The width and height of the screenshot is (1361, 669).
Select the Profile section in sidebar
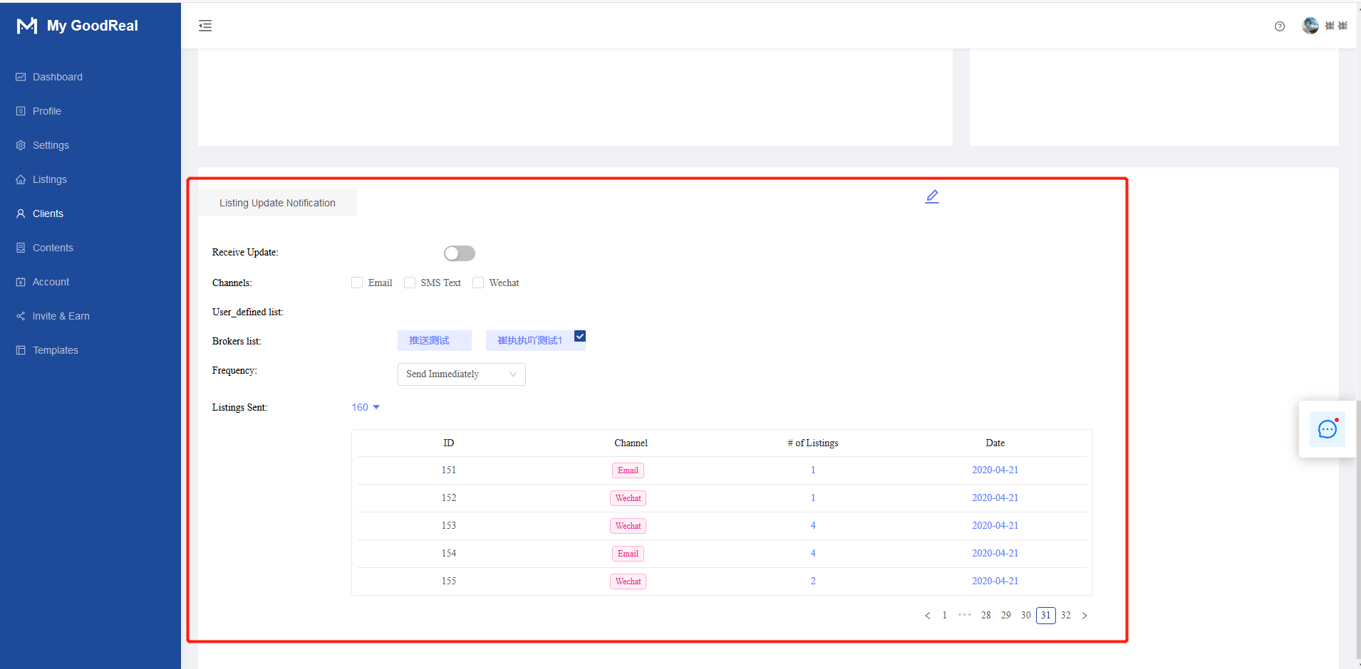pos(47,111)
